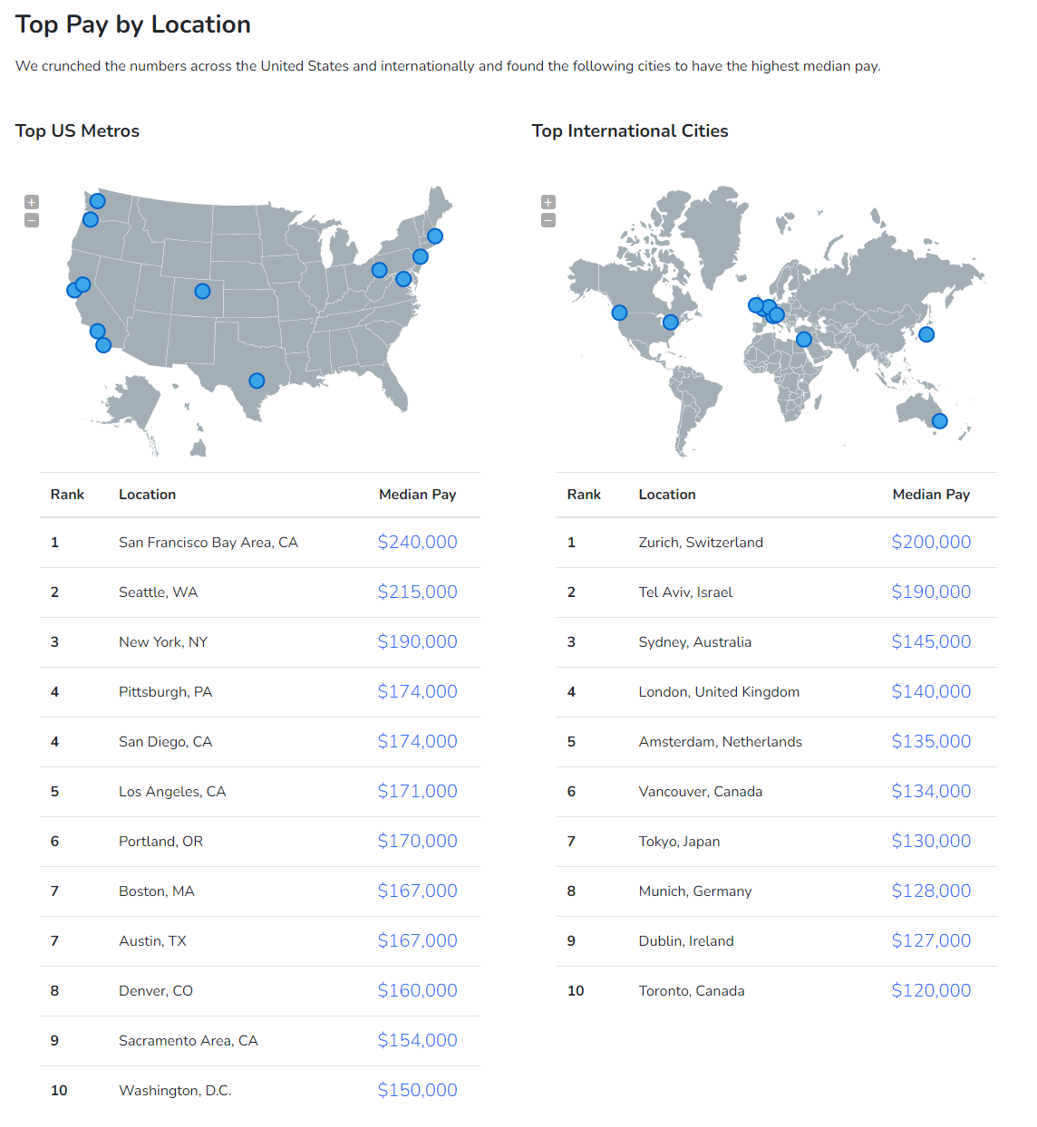The width and height of the screenshot is (1037, 1127).
Task: Select the Los Angeles marker on the US map
Action: pyautogui.click(x=98, y=332)
